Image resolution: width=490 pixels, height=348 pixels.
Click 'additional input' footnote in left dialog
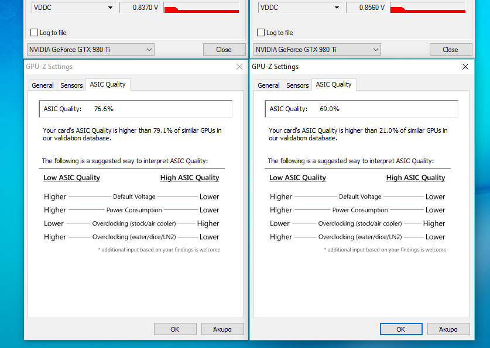[159, 250]
